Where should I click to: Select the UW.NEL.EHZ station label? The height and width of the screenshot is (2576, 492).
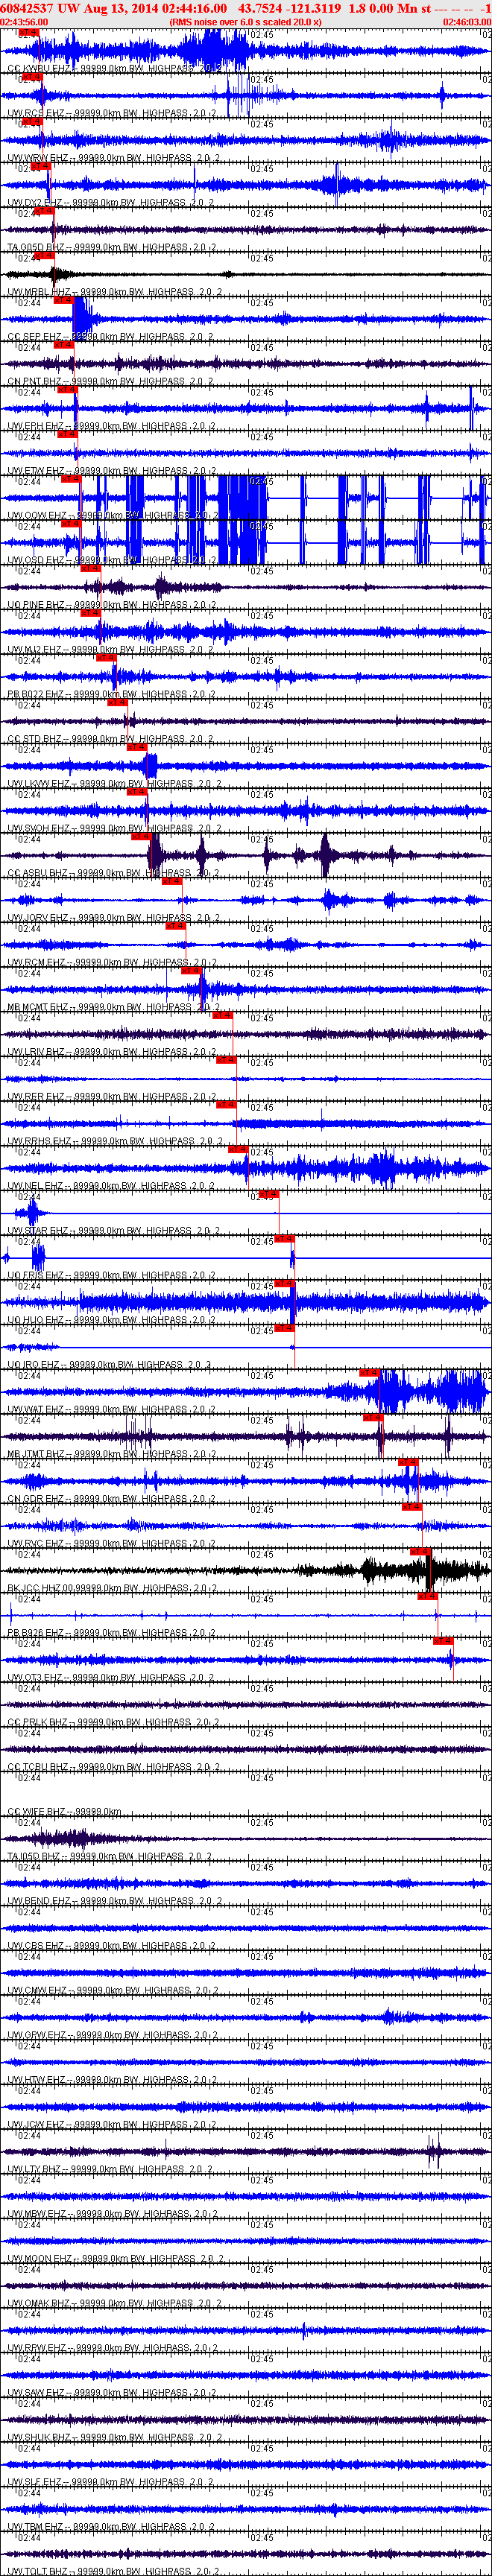(x=112, y=1186)
